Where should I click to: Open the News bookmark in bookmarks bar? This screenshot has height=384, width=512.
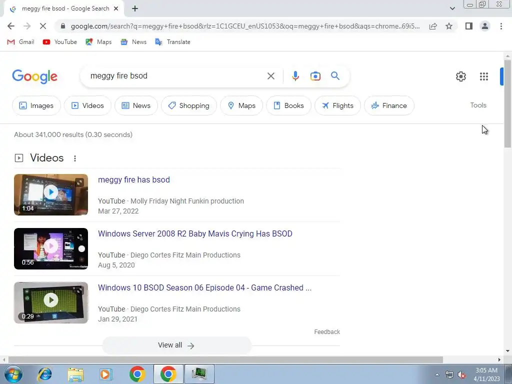point(133,42)
